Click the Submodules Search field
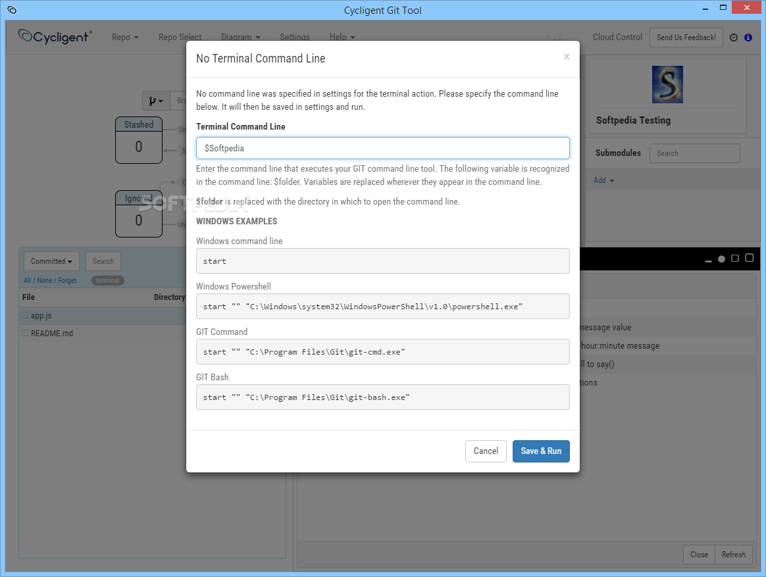 pos(695,153)
